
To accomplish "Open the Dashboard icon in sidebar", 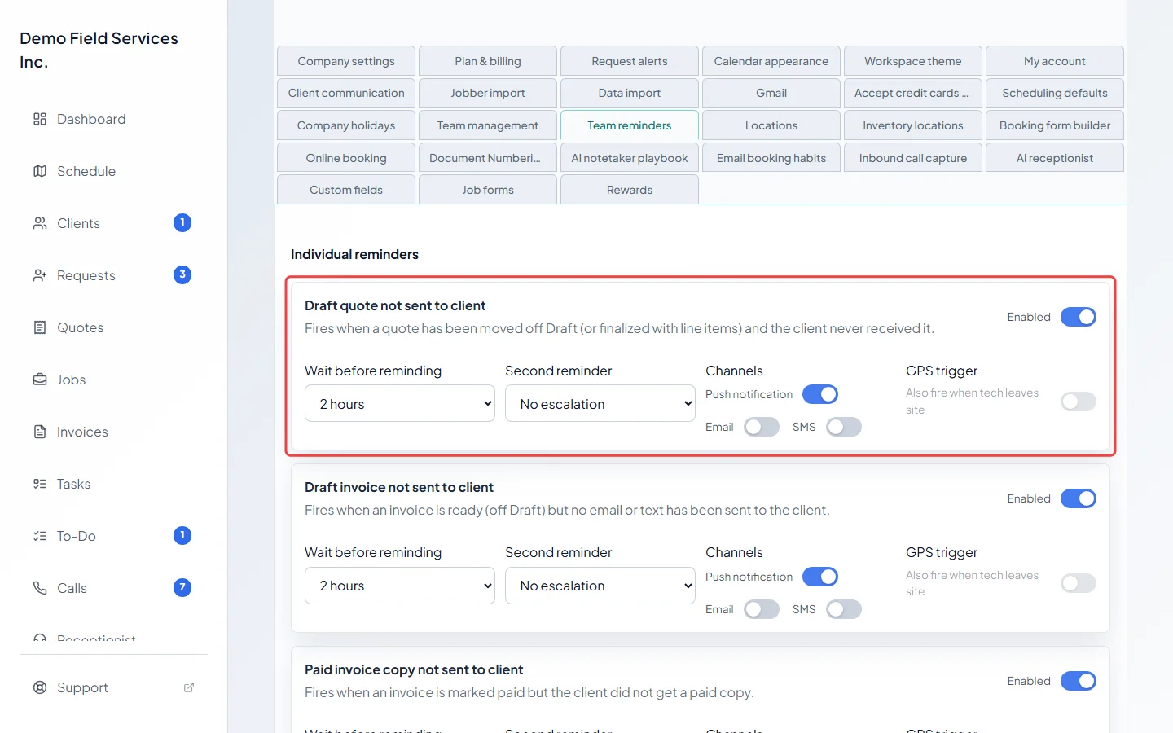I will [40, 119].
